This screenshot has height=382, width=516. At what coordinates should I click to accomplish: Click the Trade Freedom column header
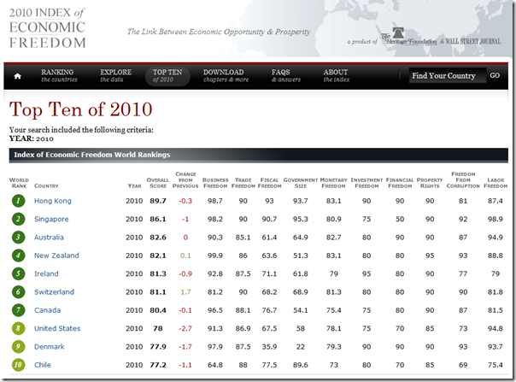(x=243, y=183)
